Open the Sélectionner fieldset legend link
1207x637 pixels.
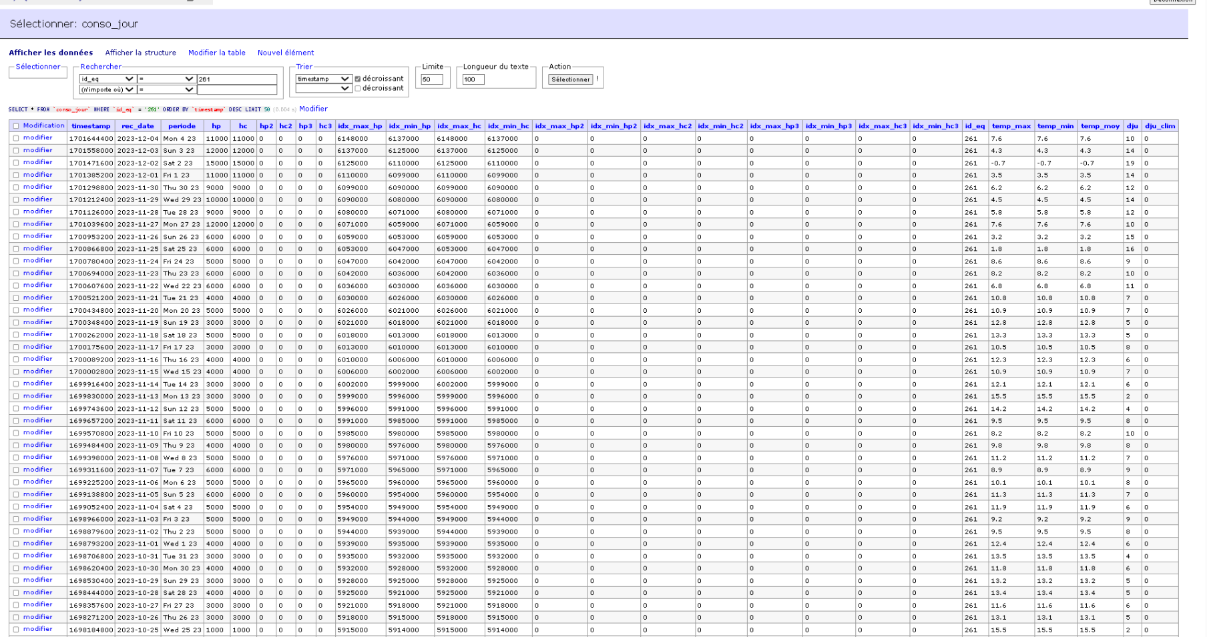point(38,67)
